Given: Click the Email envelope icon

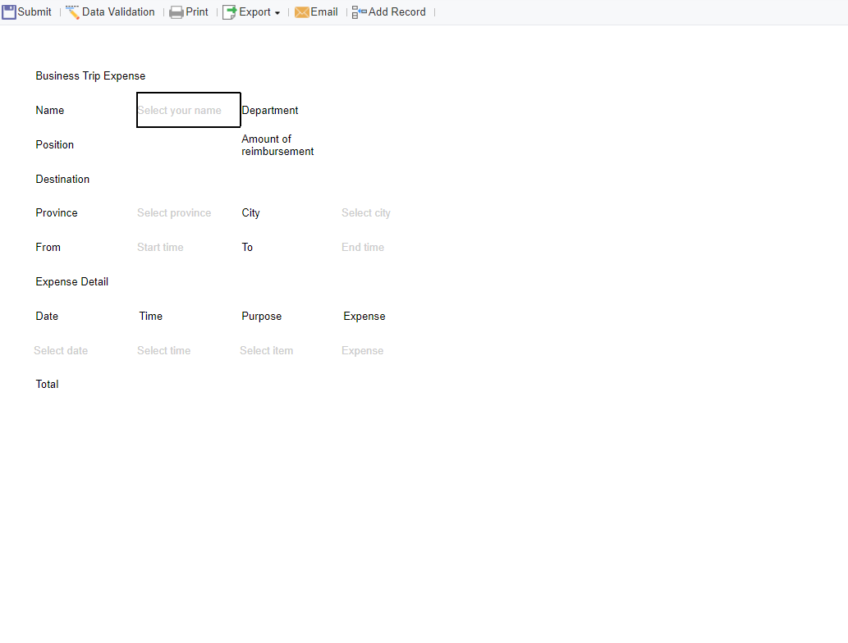Looking at the screenshot, I should (302, 11).
